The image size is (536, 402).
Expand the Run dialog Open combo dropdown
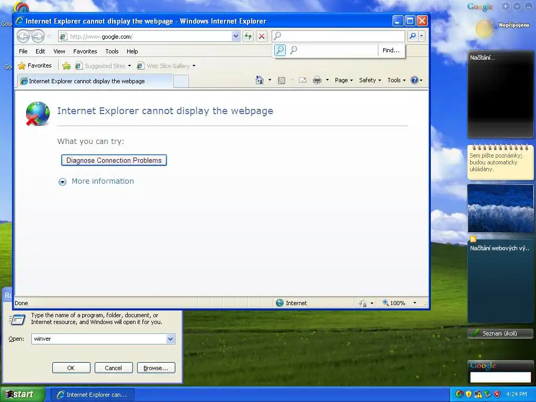tap(171, 339)
